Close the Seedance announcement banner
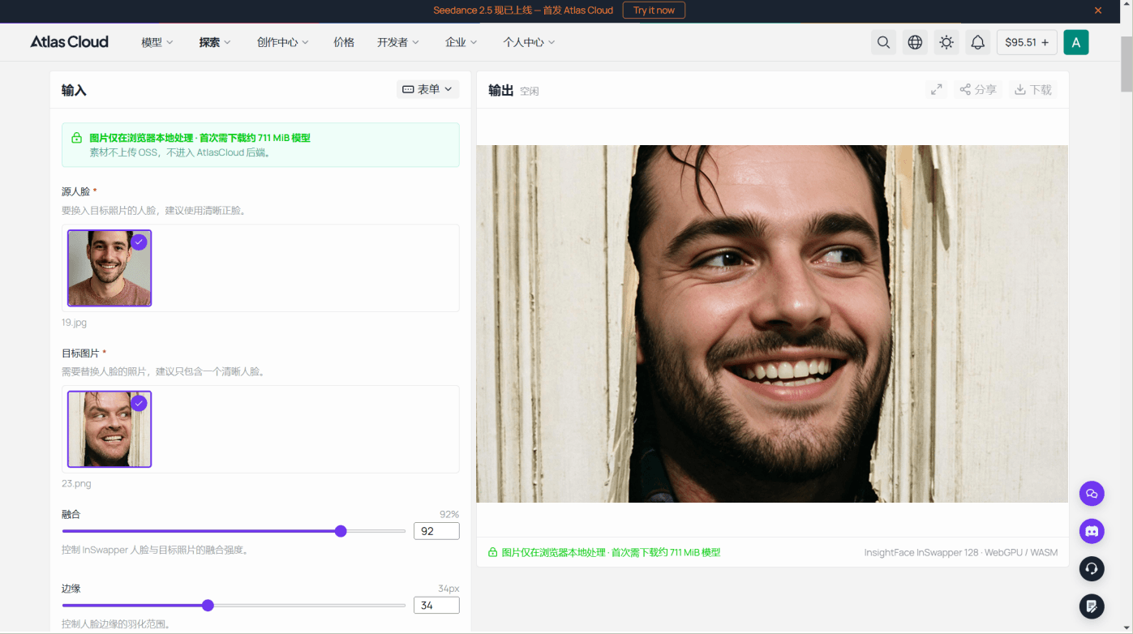 [x=1098, y=11]
